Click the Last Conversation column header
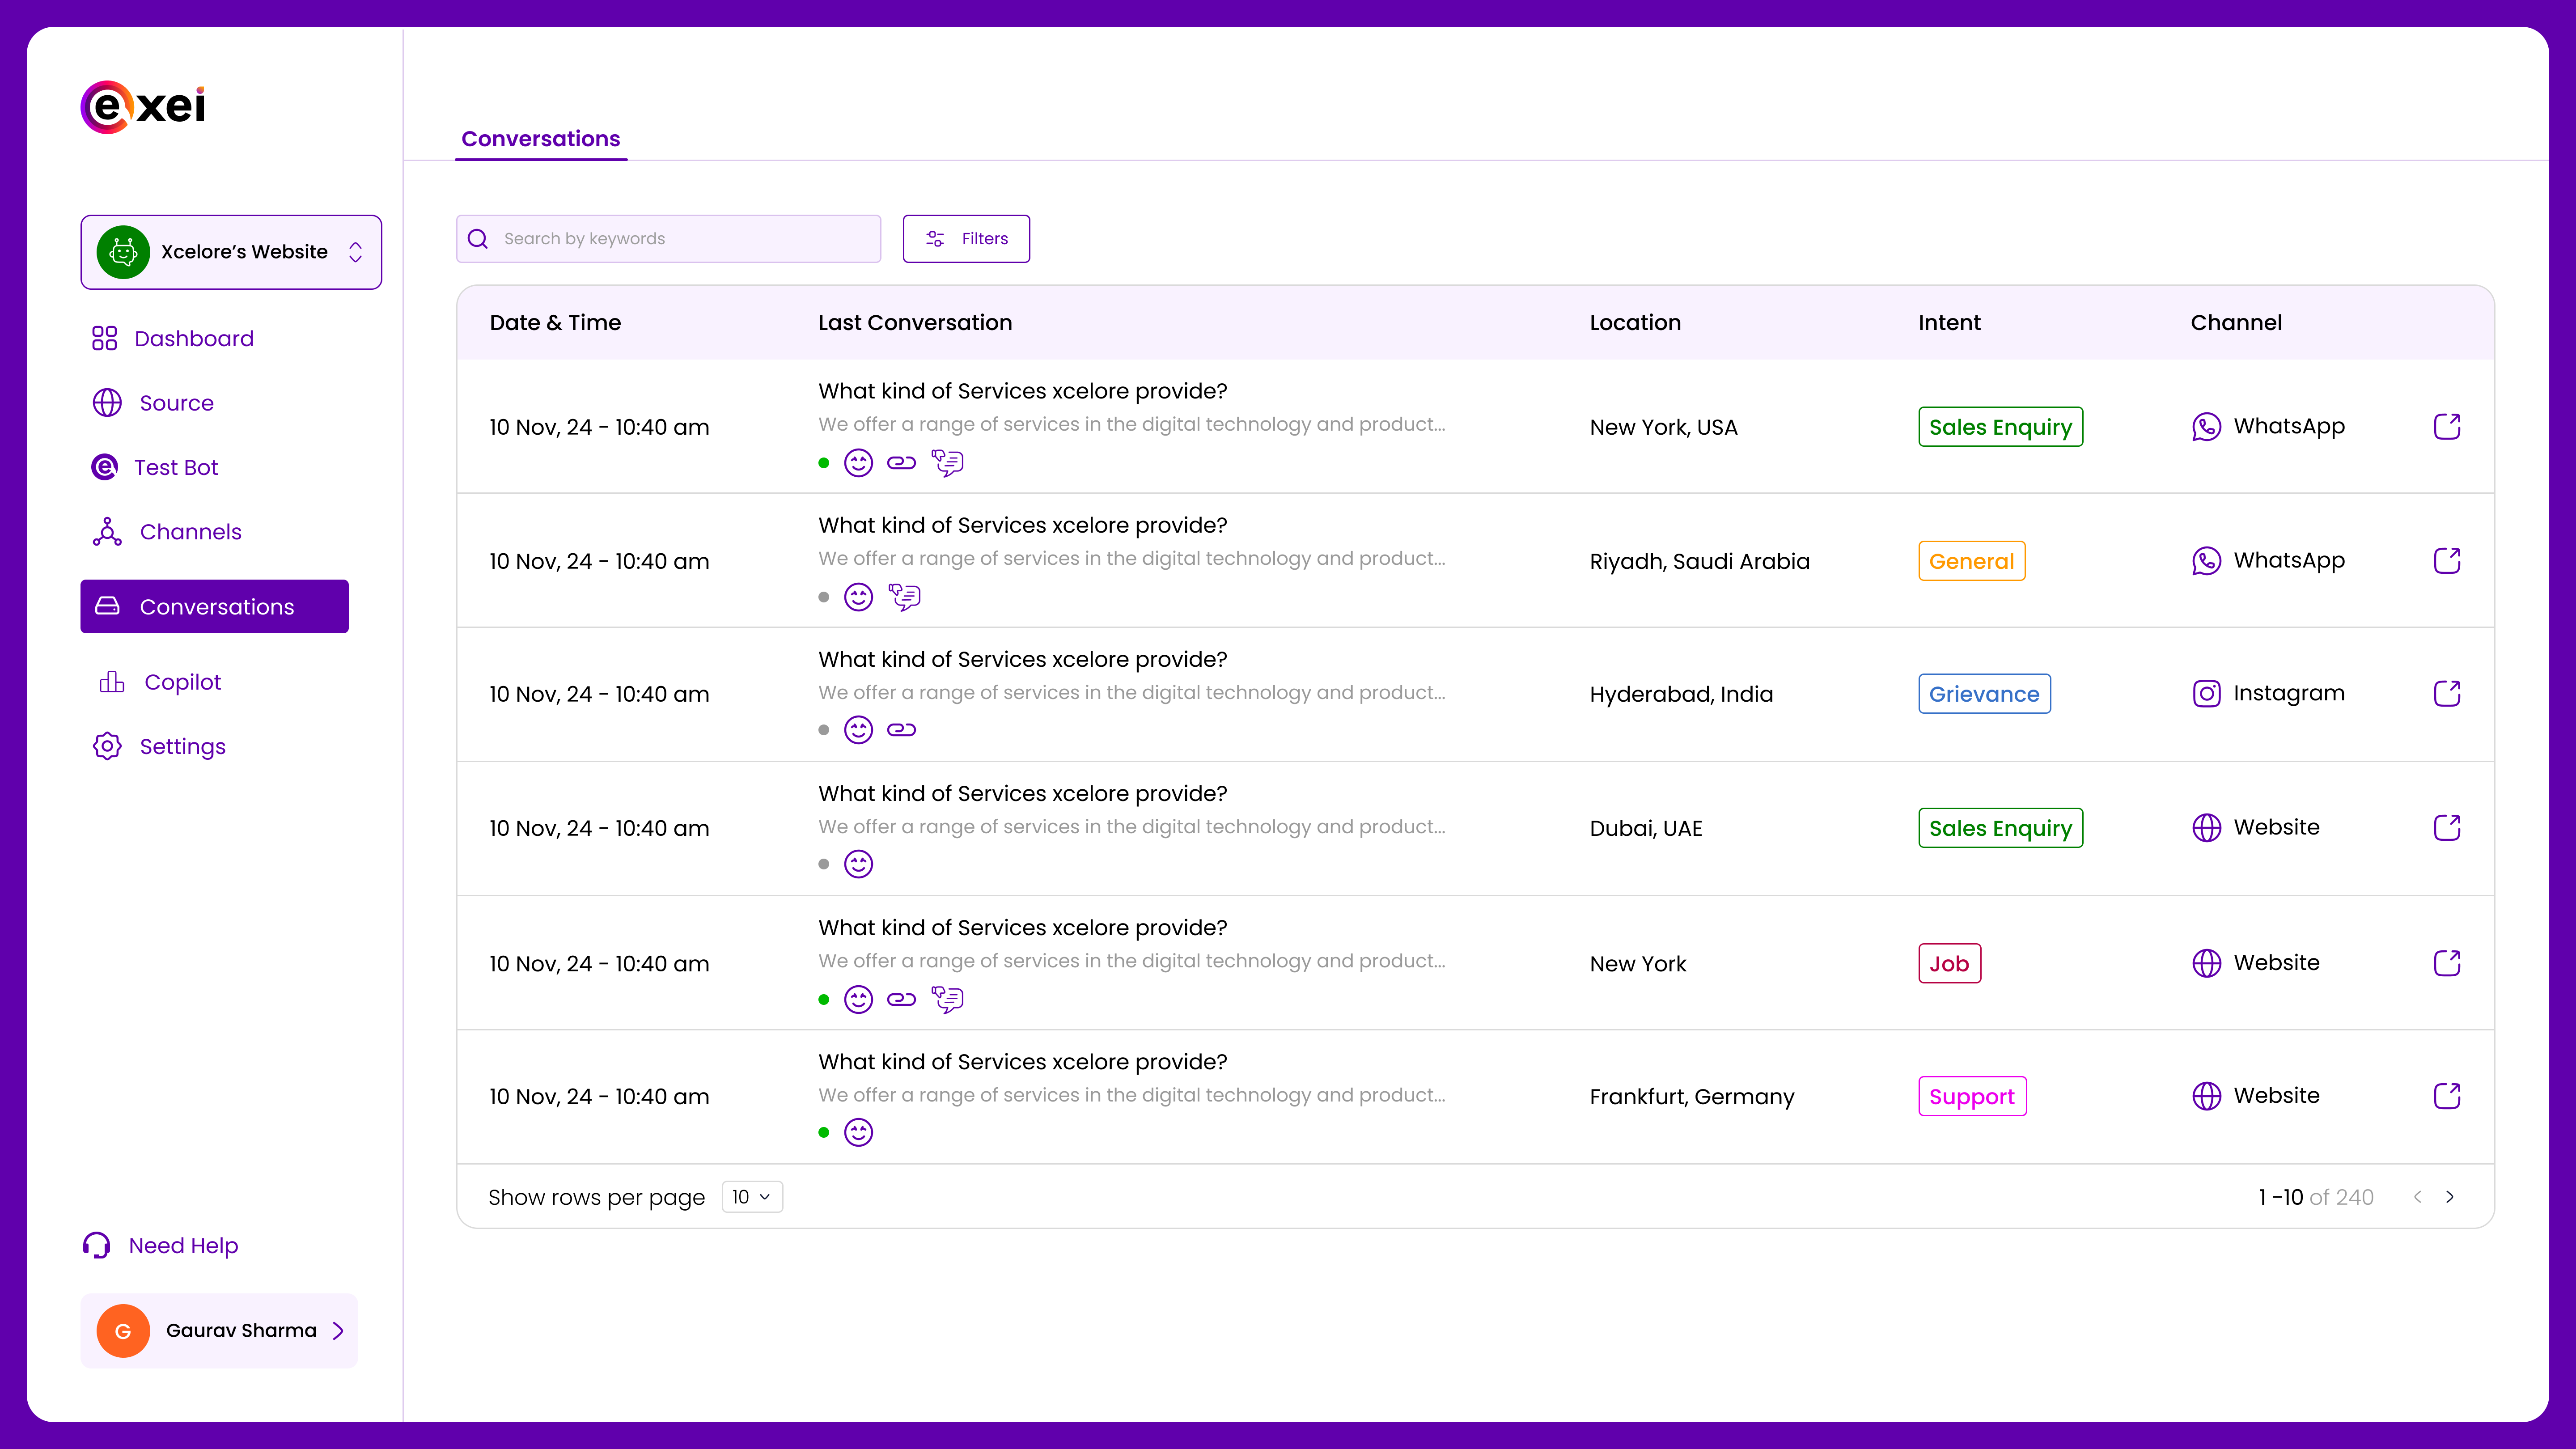The height and width of the screenshot is (1449, 2576). coord(915,323)
